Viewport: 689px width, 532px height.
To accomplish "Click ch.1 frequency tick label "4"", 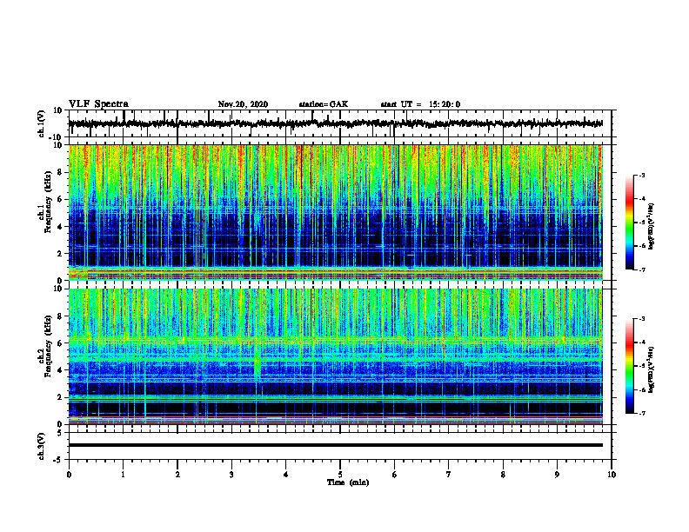I will (x=60, y=227).
